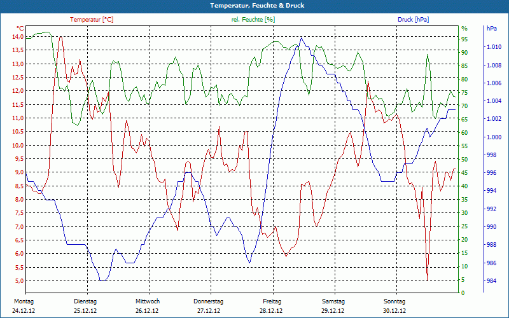
Task: Click the 1.006 pressure axis value
Action: (494, 83)
